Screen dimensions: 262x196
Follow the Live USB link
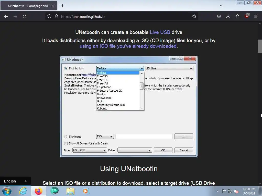click(160, 32)
